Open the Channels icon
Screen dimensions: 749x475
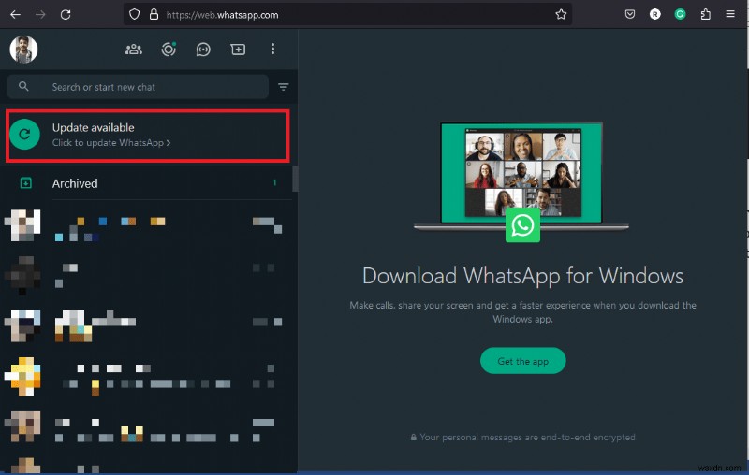point(203,50)
